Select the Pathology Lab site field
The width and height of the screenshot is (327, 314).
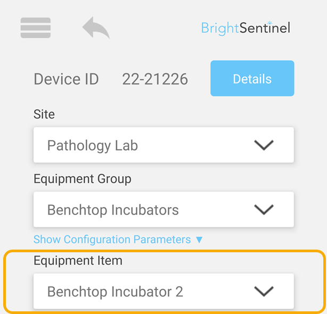pos(163,145)
